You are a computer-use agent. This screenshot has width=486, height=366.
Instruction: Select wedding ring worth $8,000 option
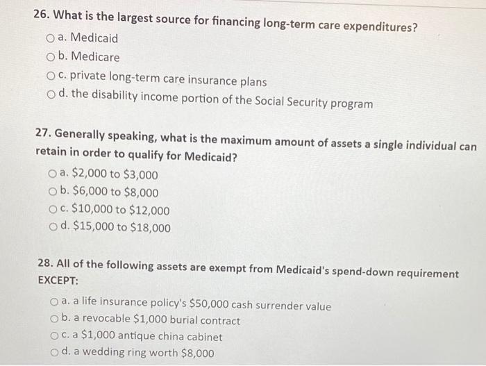pos(55,352)
